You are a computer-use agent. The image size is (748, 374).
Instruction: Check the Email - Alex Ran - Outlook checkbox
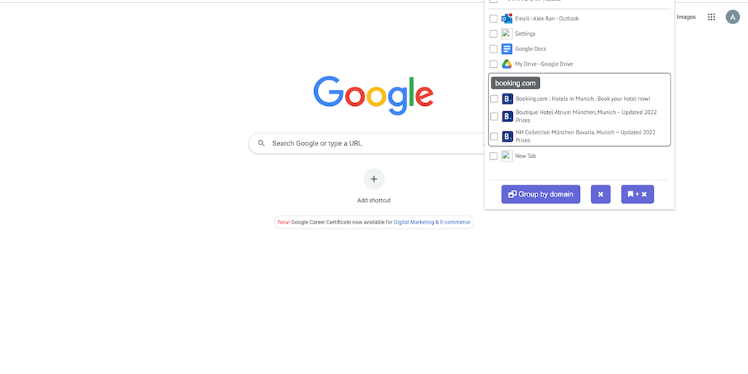click(493, 18)
